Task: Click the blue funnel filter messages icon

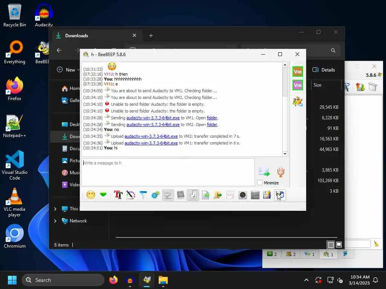Action: pos(143,195)
